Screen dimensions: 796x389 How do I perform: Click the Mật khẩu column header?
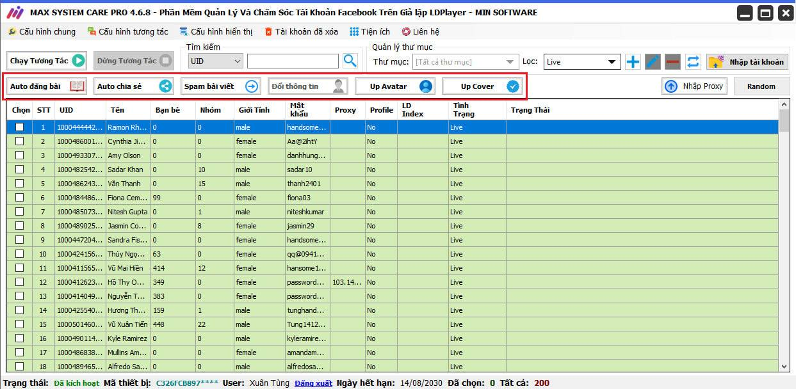(x=307, y=110)
